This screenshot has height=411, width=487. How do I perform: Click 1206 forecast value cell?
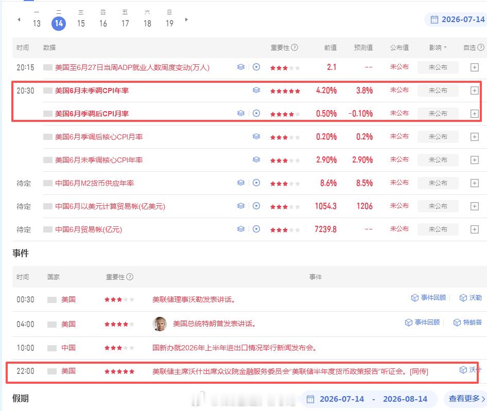pyautogui.click(x=364, y=206)
